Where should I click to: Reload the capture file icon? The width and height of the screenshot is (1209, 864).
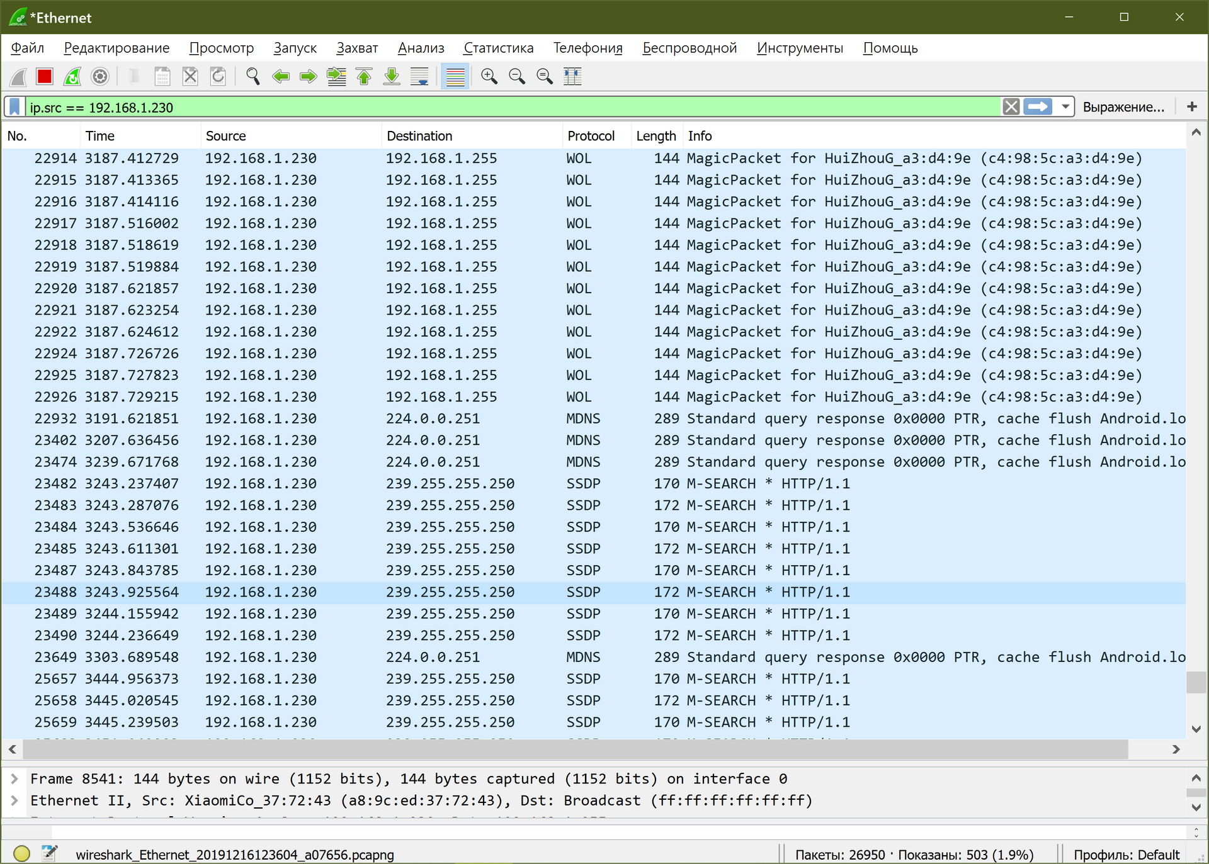[218, 77]
